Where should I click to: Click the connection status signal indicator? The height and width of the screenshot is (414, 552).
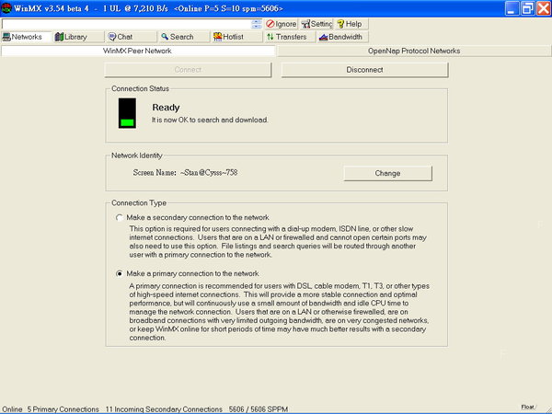click(x=127, y=113)
